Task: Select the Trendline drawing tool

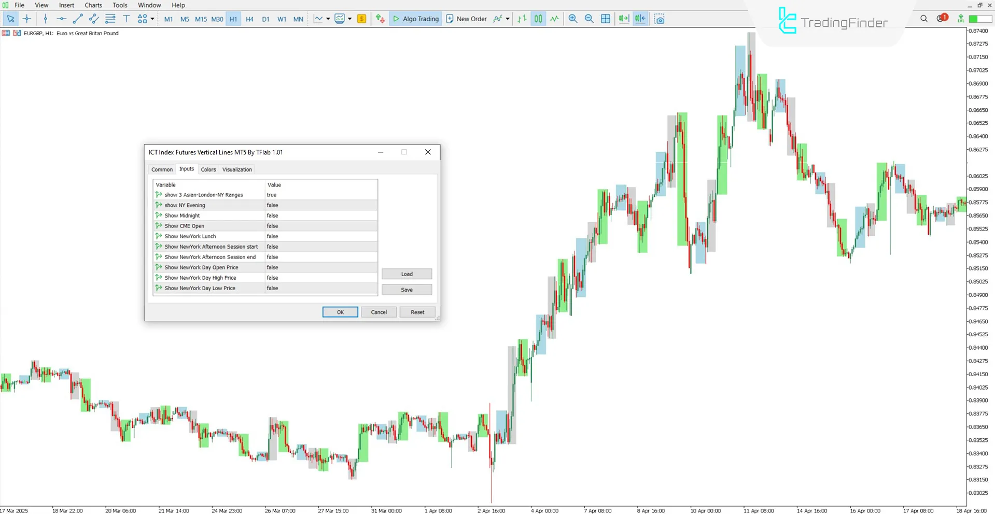Action: click(x=78, y=19)
